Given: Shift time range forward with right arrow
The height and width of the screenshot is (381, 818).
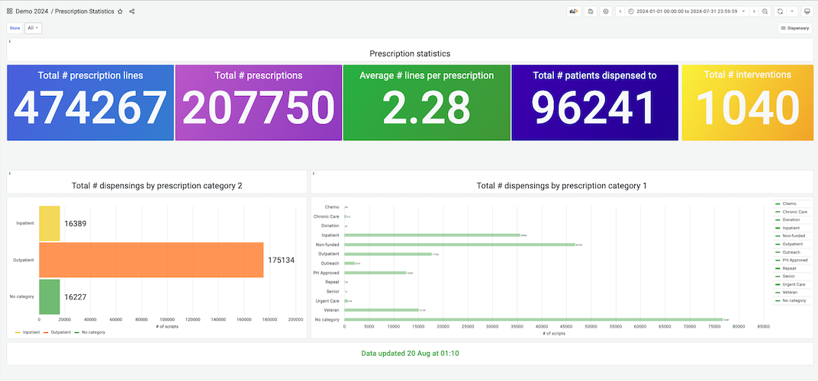Looking at the screenshot, I should [754, 11].
